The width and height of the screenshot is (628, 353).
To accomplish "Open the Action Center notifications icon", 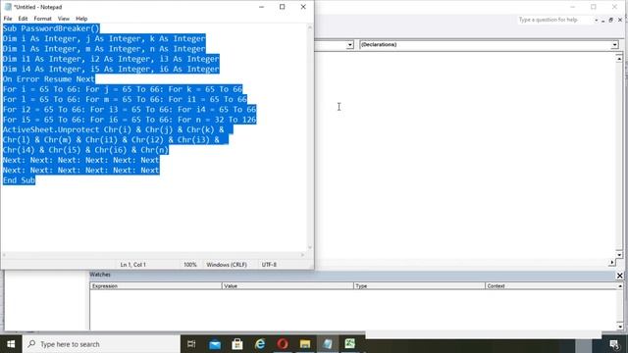I will (614, 344).
